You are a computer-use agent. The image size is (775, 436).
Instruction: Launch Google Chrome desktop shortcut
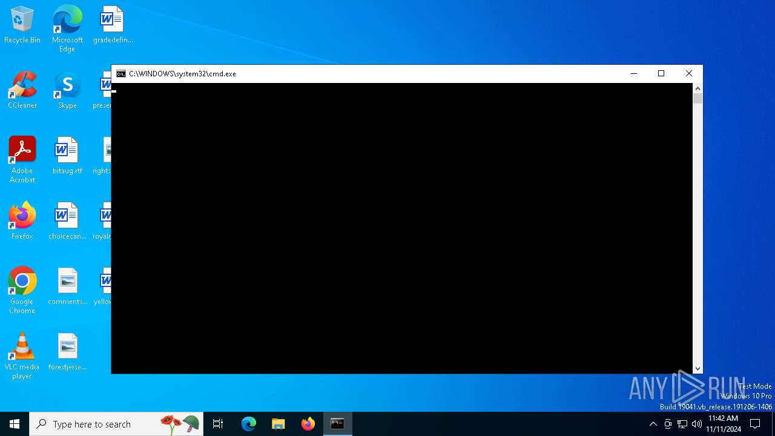[22, 291]
